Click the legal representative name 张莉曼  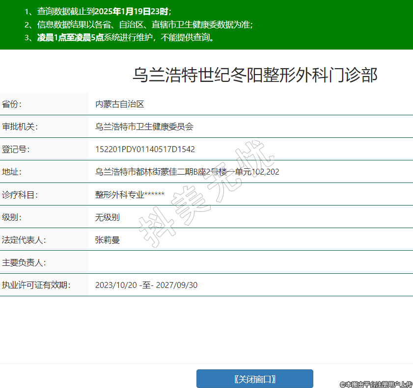(107, 240)
